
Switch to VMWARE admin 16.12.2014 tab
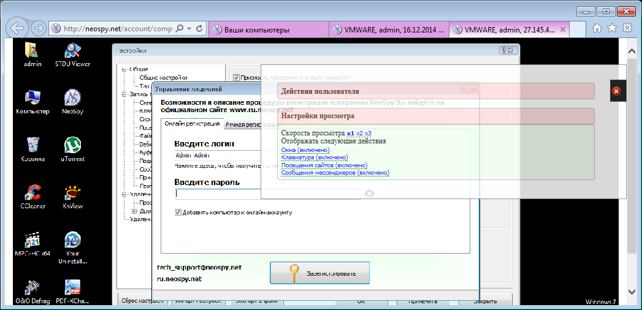(389, 30)
